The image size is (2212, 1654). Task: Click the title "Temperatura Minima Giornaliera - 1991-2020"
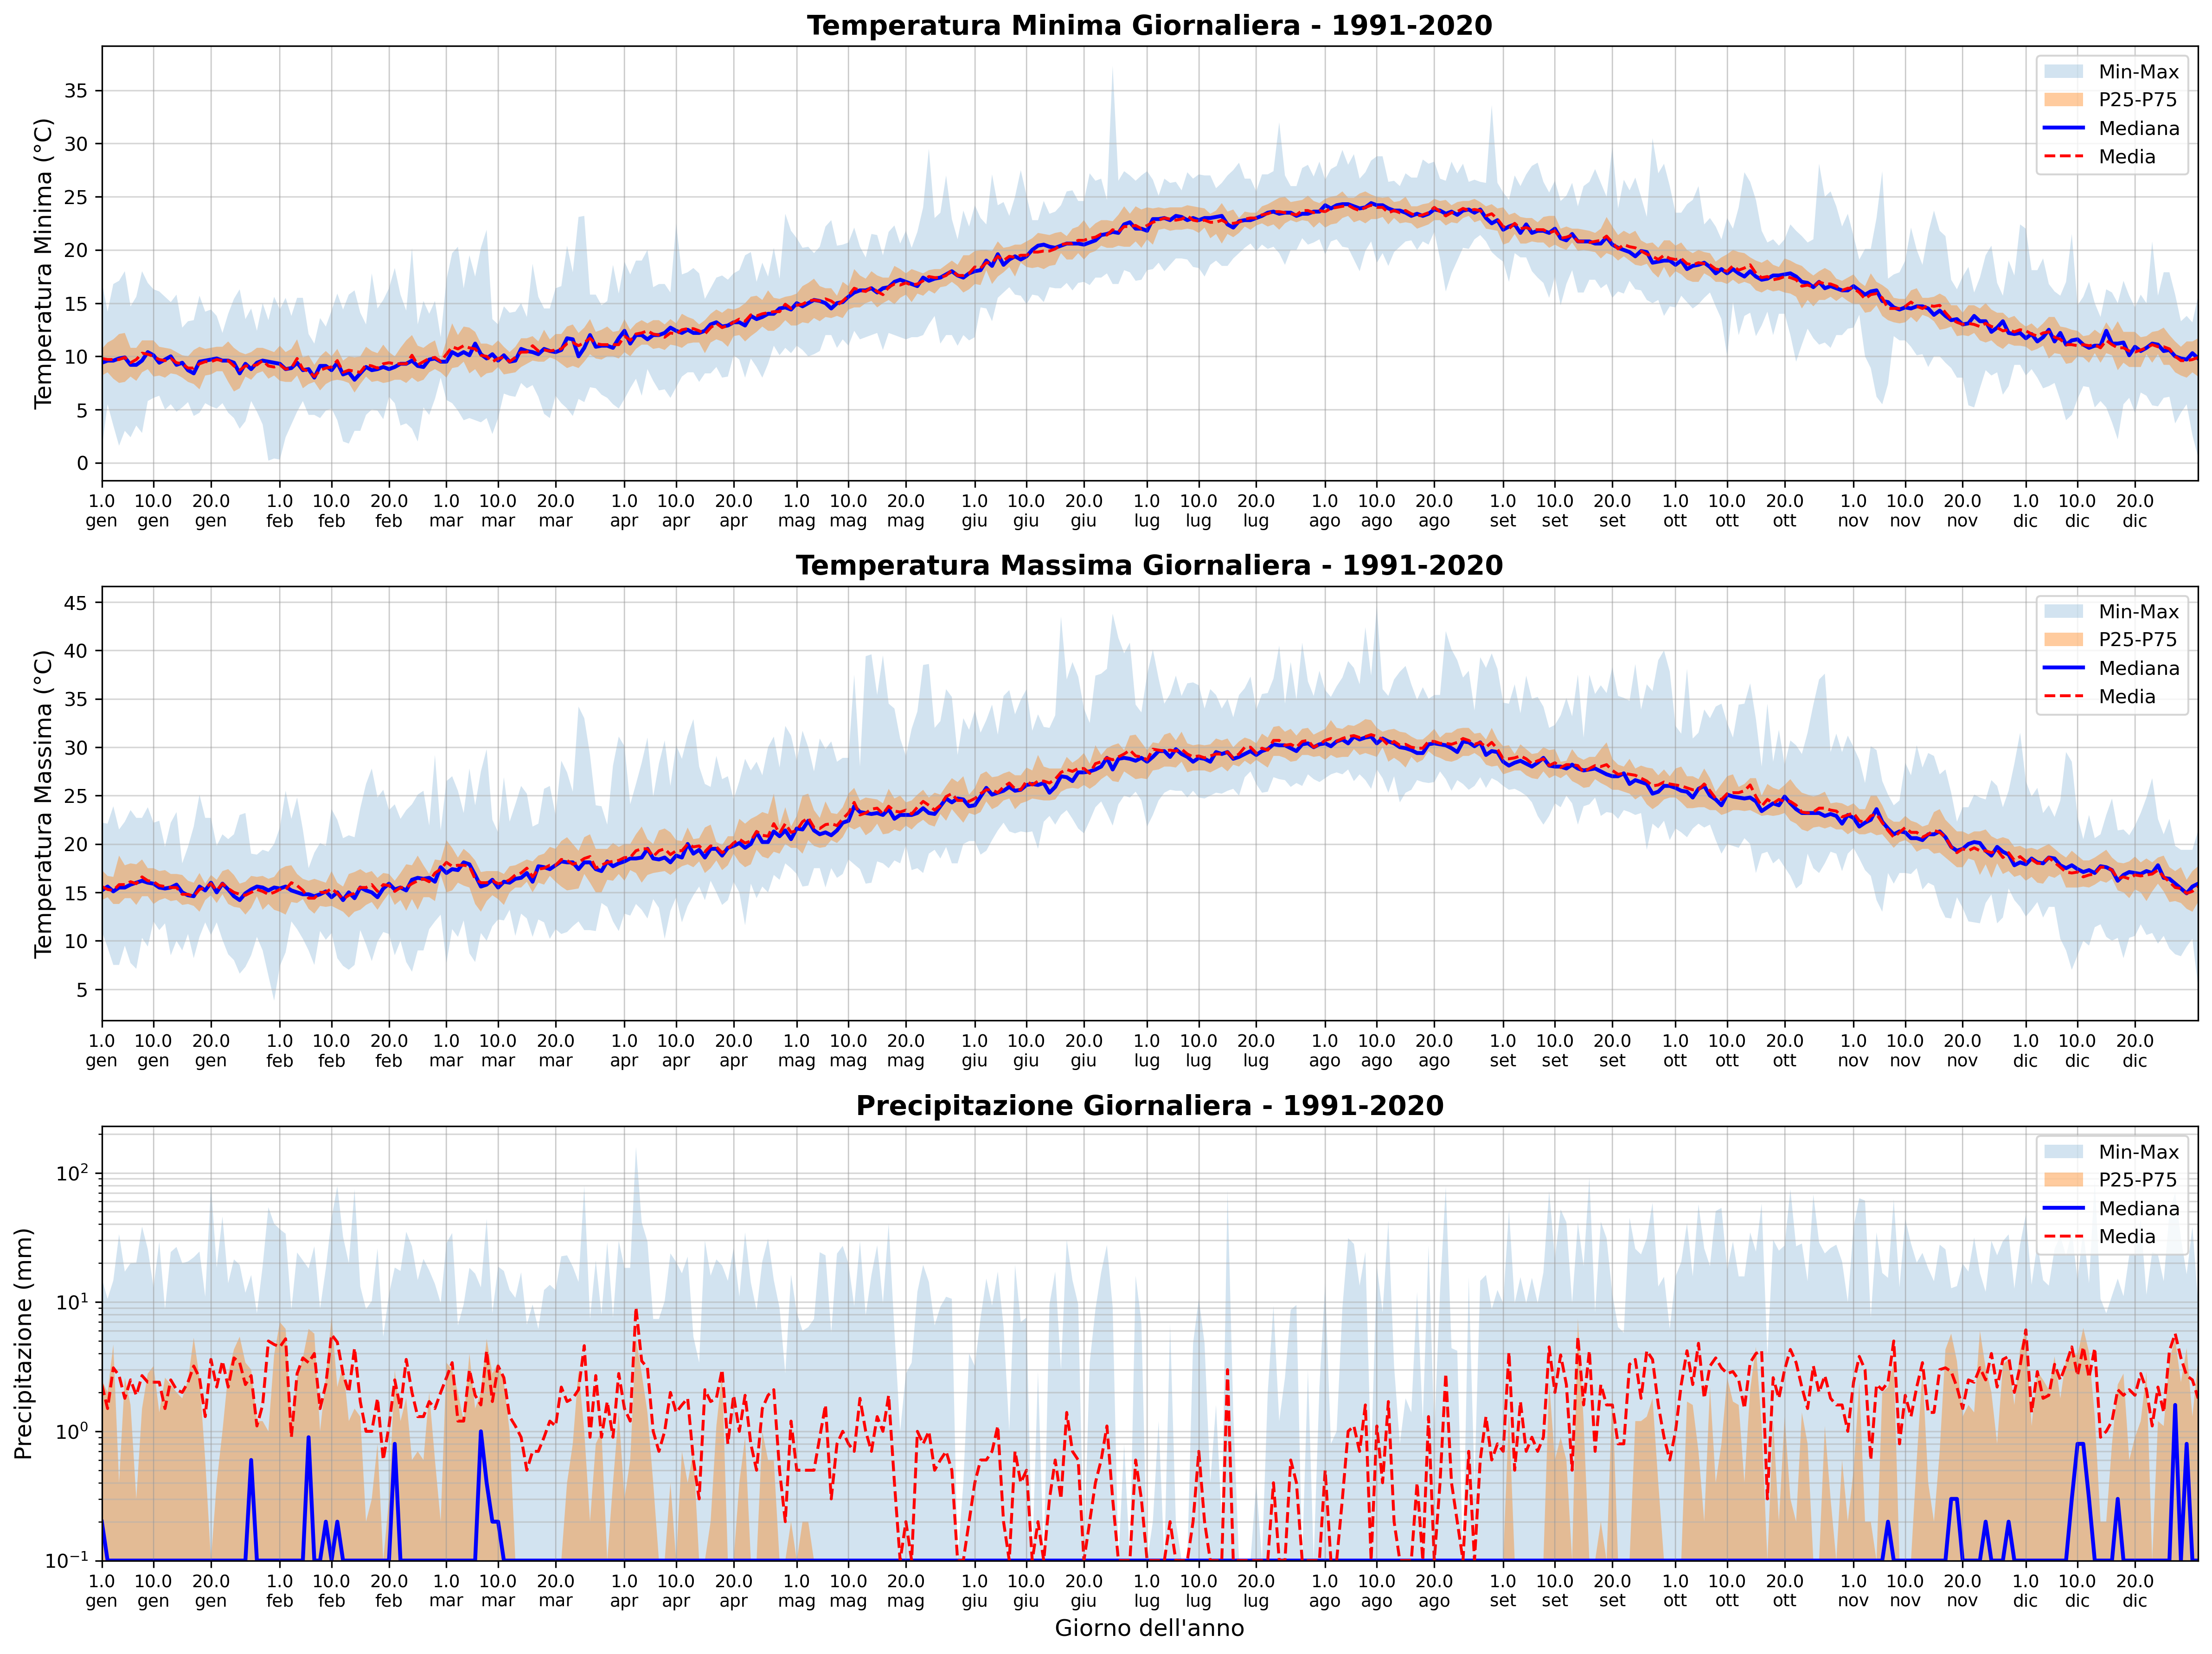[1149, 26]
